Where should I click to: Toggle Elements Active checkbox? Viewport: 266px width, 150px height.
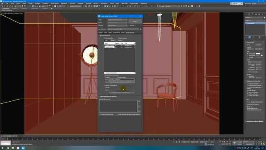pos(105,38)
